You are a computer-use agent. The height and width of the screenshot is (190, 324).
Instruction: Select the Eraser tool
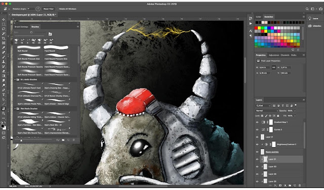4,71
